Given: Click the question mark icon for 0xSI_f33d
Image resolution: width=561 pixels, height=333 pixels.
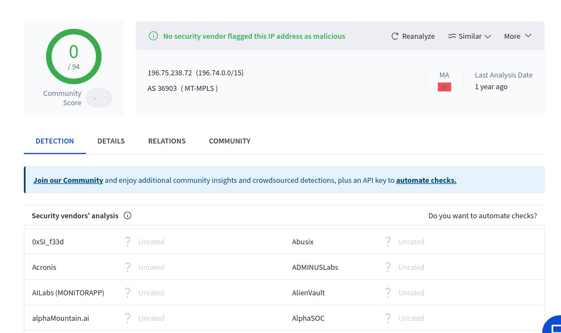Looking at the screenshot, I should pos(128,242).
